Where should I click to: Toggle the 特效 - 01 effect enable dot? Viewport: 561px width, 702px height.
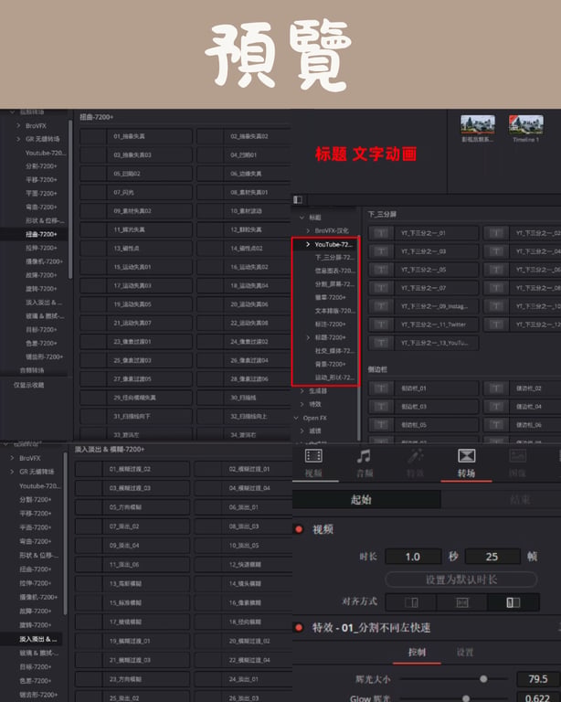click(299, 627)
